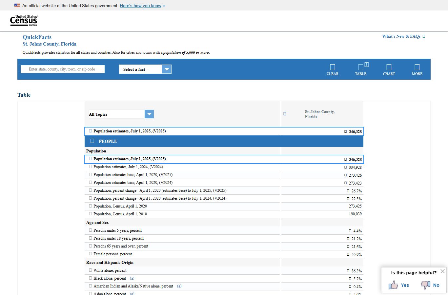The image size is (448, 295).
Task: Select 'Population estimates base, April 1, 2020, (V2024)' row
Action: pos(224,183)
